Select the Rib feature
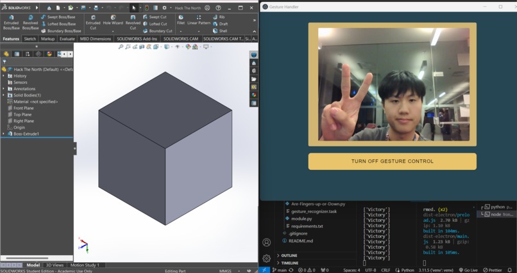Image resolution: width=517 pixels, height=273 pixels. 219,17
